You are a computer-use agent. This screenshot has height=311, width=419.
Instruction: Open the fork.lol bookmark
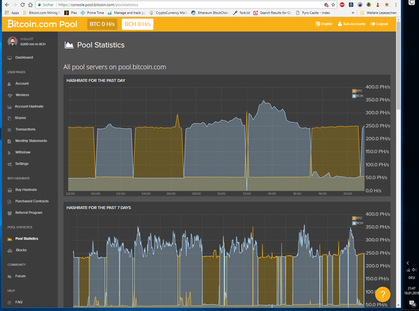pyautogui.click(x=242, y=12)
